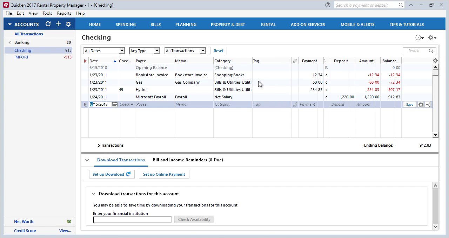
Task: Open Checking account actions gear menu
Action: (432, 37)
